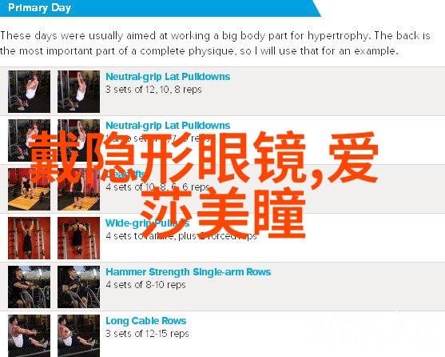View first Lat Pulldowns start-position thumbnail
This screenshot has width=445, height=357.
click(x=30, y=91)
